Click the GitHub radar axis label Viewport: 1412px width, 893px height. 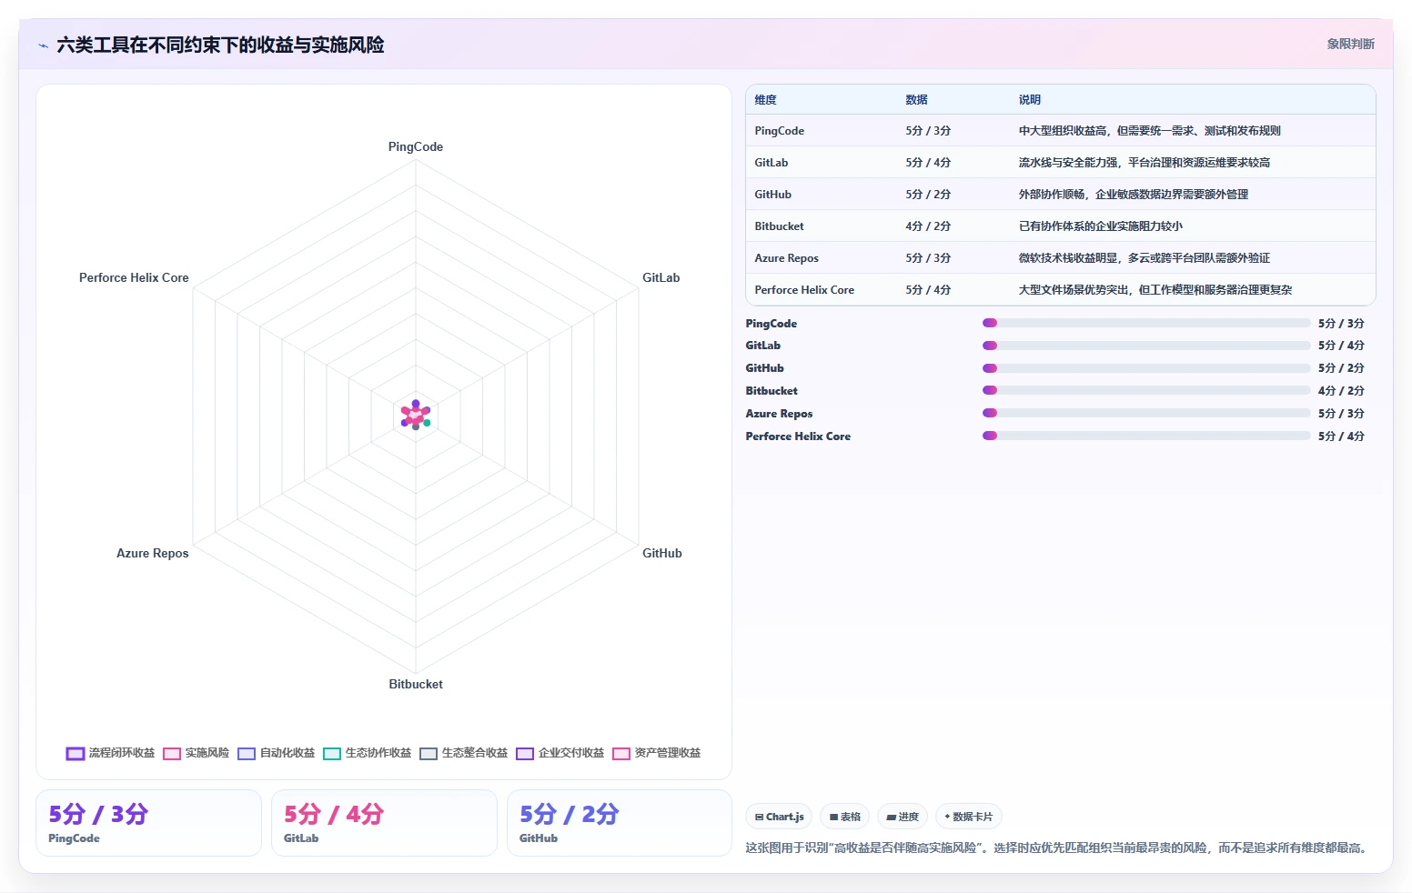[x=662, y=553]
